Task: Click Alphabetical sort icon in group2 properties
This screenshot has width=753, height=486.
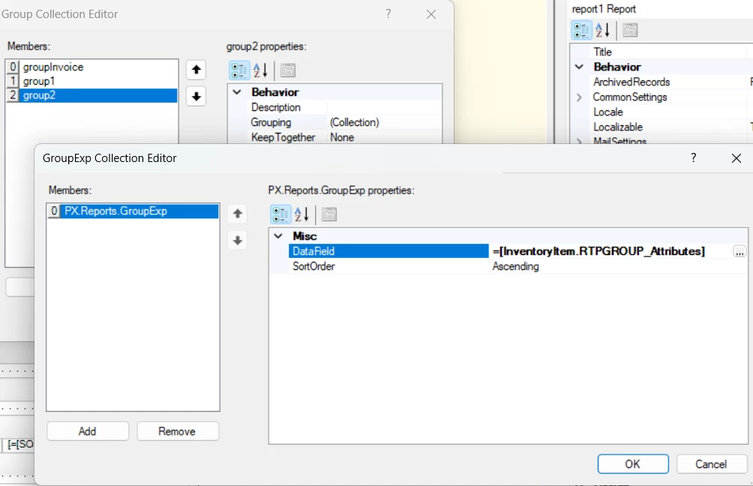Action: click(x=259, y=70)
